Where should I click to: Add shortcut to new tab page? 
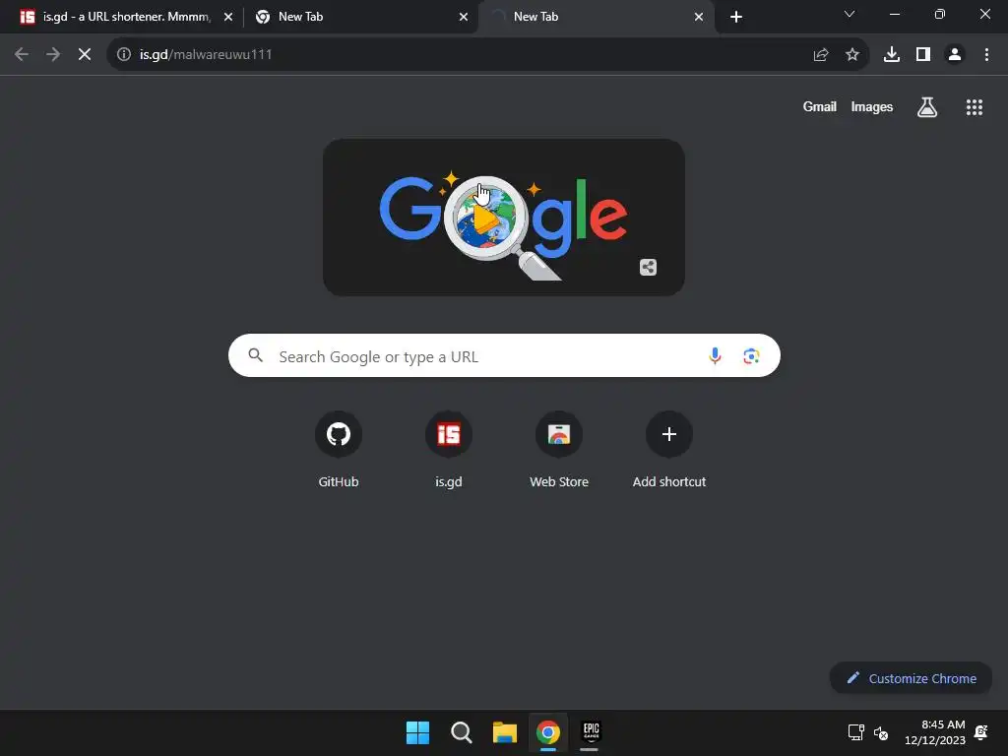[x=668, y=449]
